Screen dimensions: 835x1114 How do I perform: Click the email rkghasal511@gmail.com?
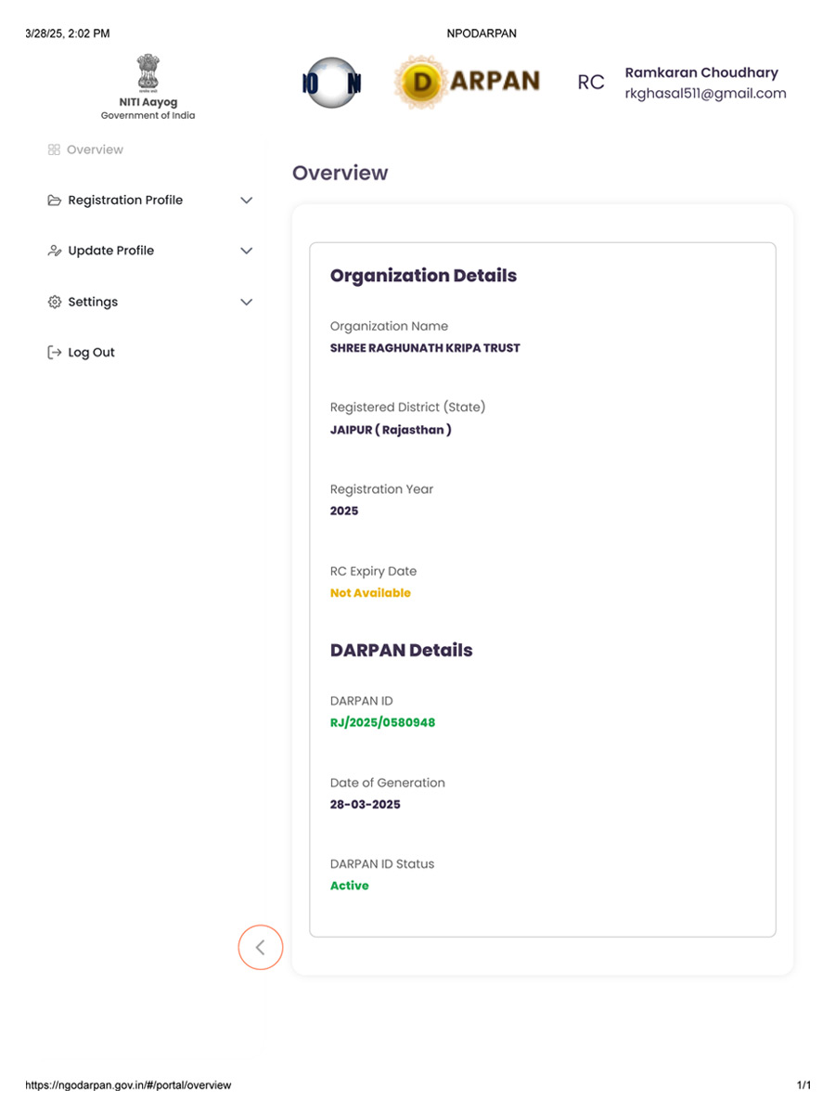point(705,93)
